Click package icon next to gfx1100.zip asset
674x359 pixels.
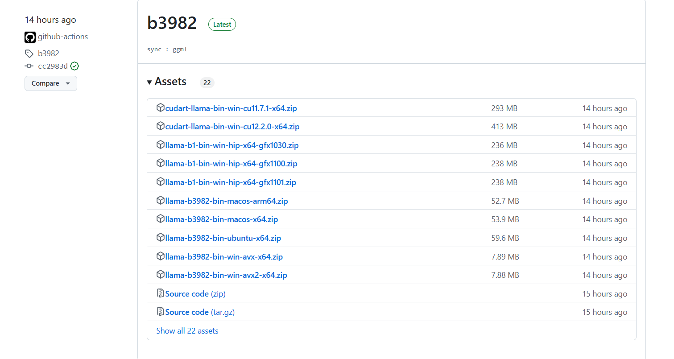click(x=161, y=163)
